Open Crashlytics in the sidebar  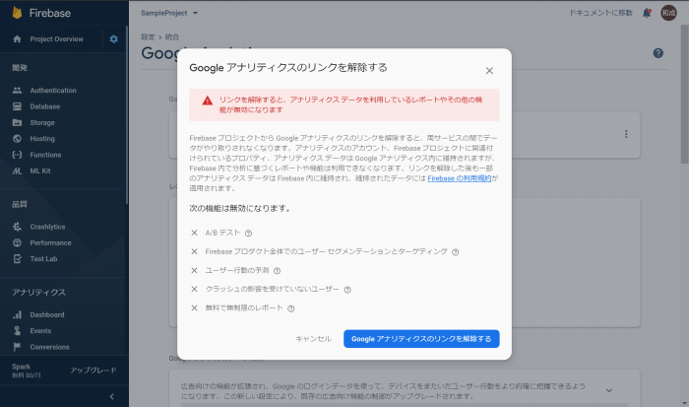pyautogui.click(x=47, y=227)
